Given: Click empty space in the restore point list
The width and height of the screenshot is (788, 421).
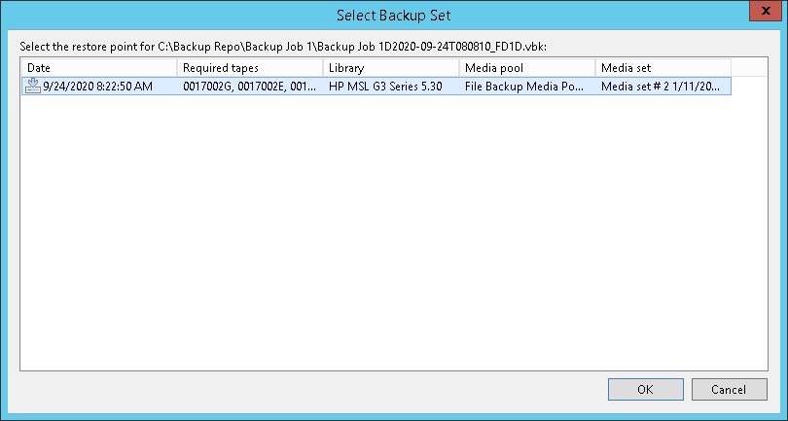Looking at the screenshot, I should pyautogui.click(x=389, y=233).
